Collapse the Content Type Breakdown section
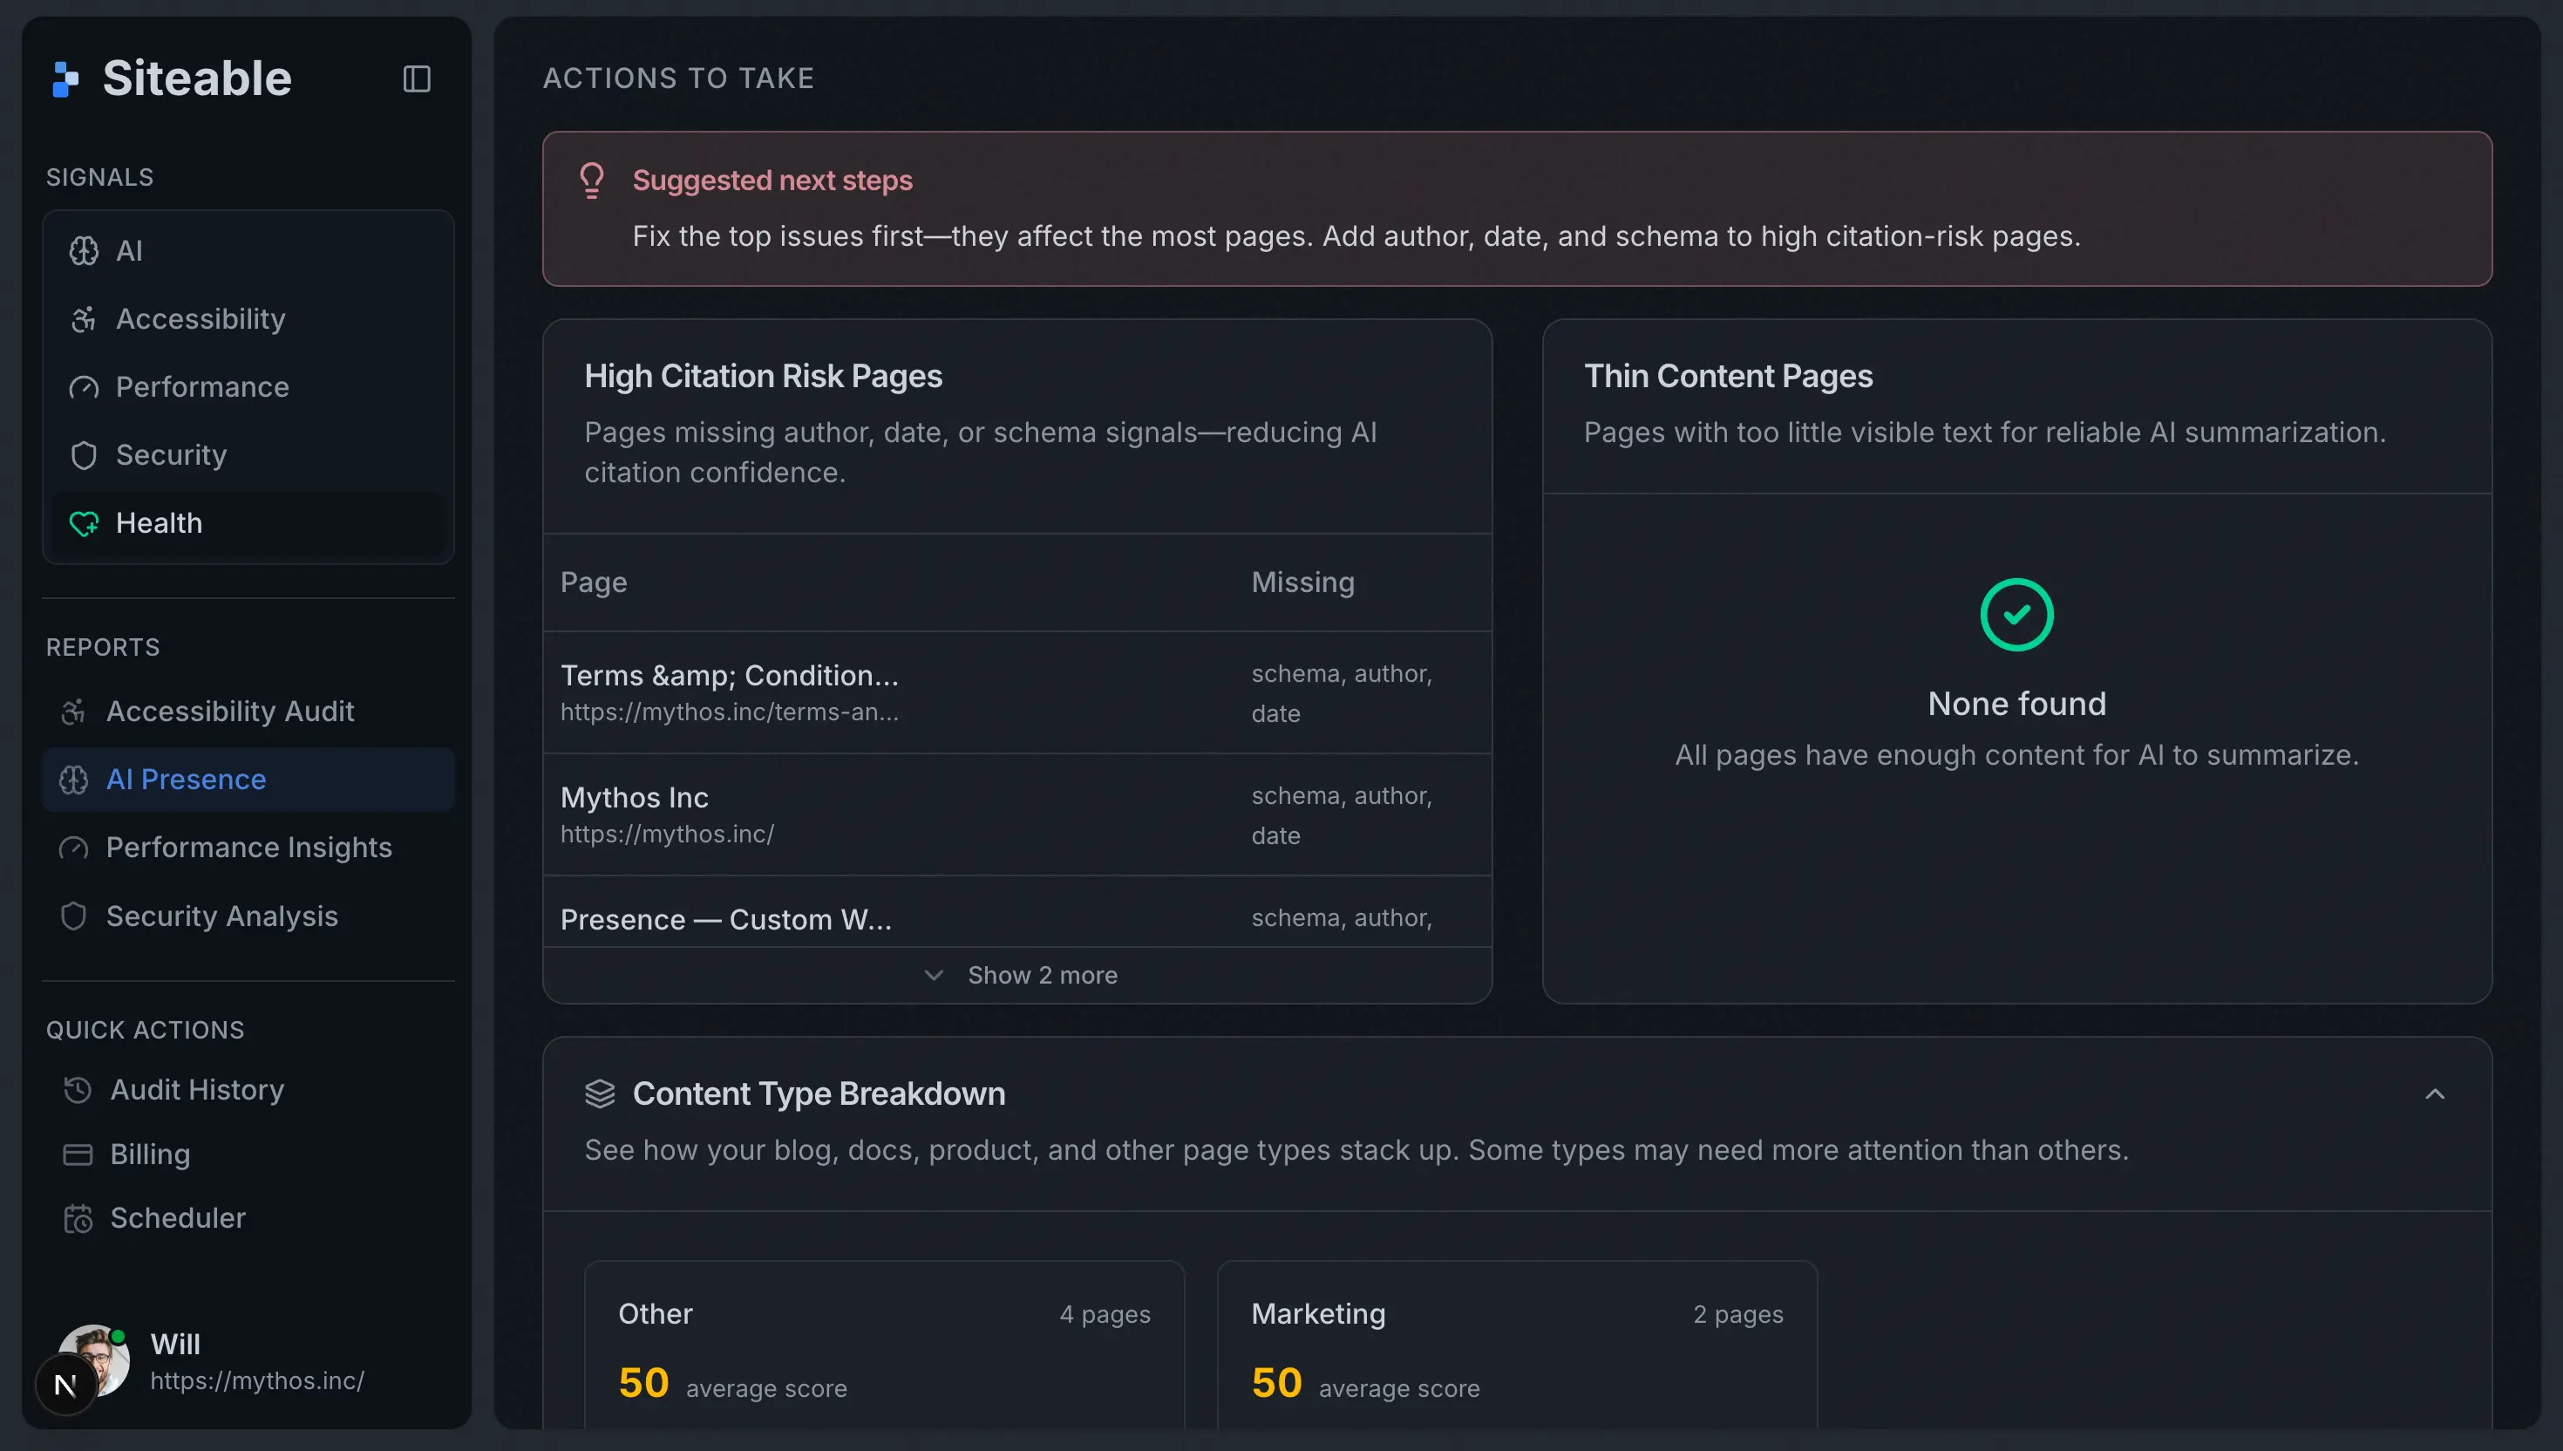Image resolution: width=2563 pixels, height=1451 pixels. pyautogui.click(x=2435, y=1094)
